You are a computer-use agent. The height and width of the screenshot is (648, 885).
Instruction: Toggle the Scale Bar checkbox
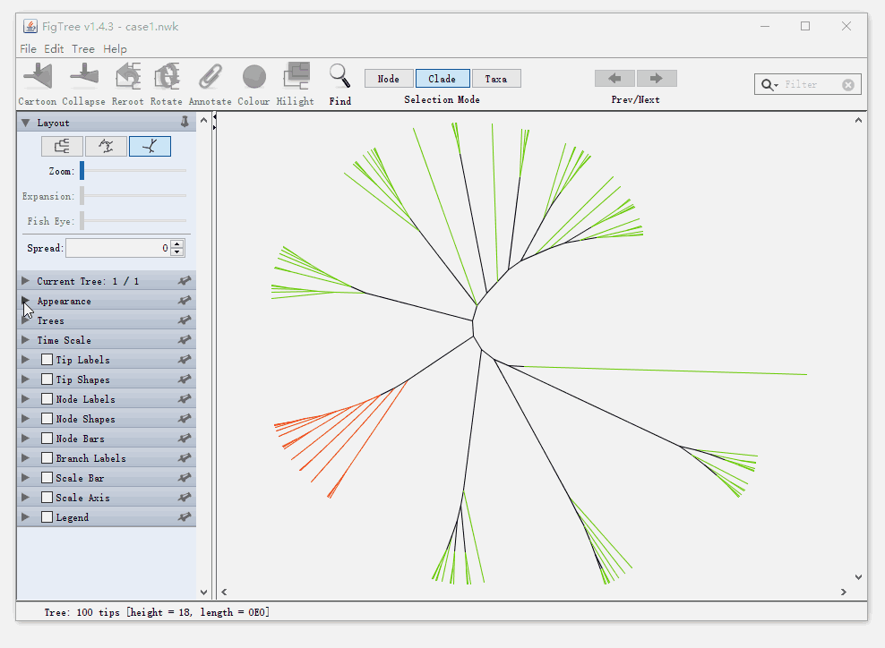click(47, 478)
